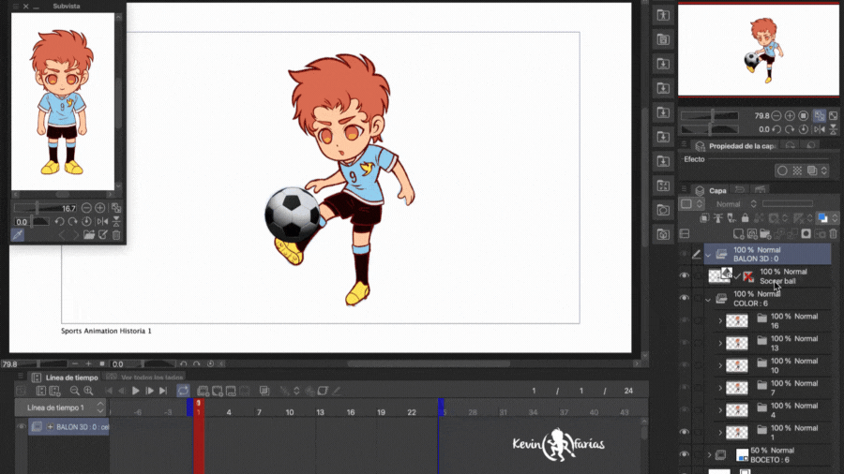Screen dimensions: 844x474
Task: Create a new raster layer
Action: [x=739, y=234]
